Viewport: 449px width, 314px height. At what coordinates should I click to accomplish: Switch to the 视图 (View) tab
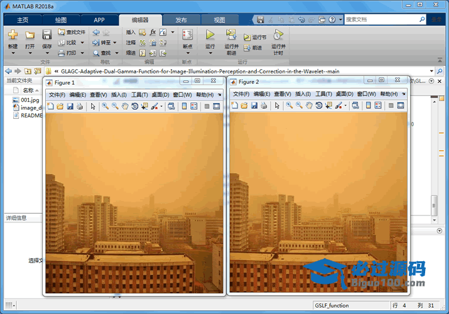click(219, 19)
